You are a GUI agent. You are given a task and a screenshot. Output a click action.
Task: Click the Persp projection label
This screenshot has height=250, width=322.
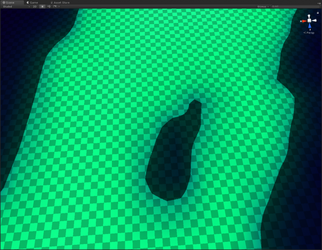[x=310, y=33]
